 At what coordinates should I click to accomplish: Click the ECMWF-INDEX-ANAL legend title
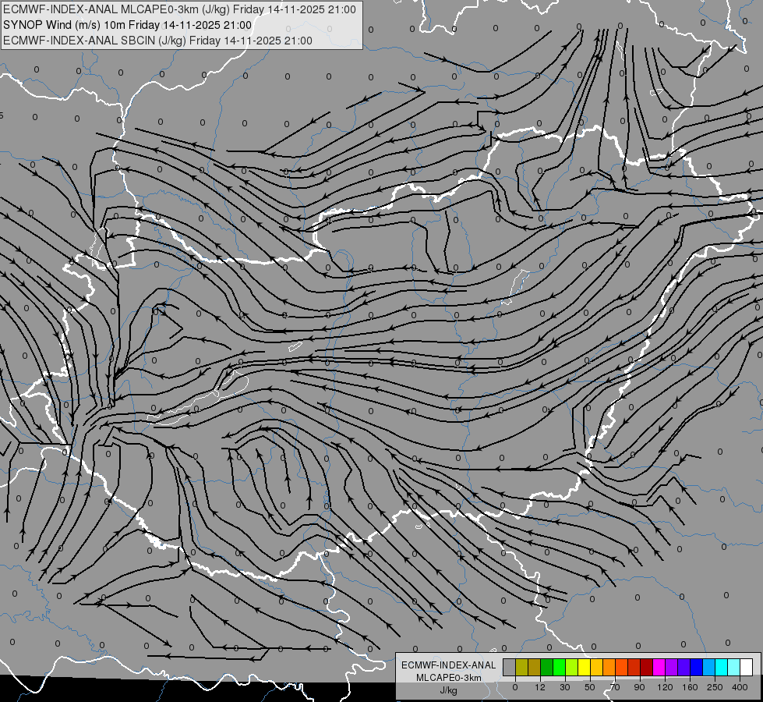point(449,665)
